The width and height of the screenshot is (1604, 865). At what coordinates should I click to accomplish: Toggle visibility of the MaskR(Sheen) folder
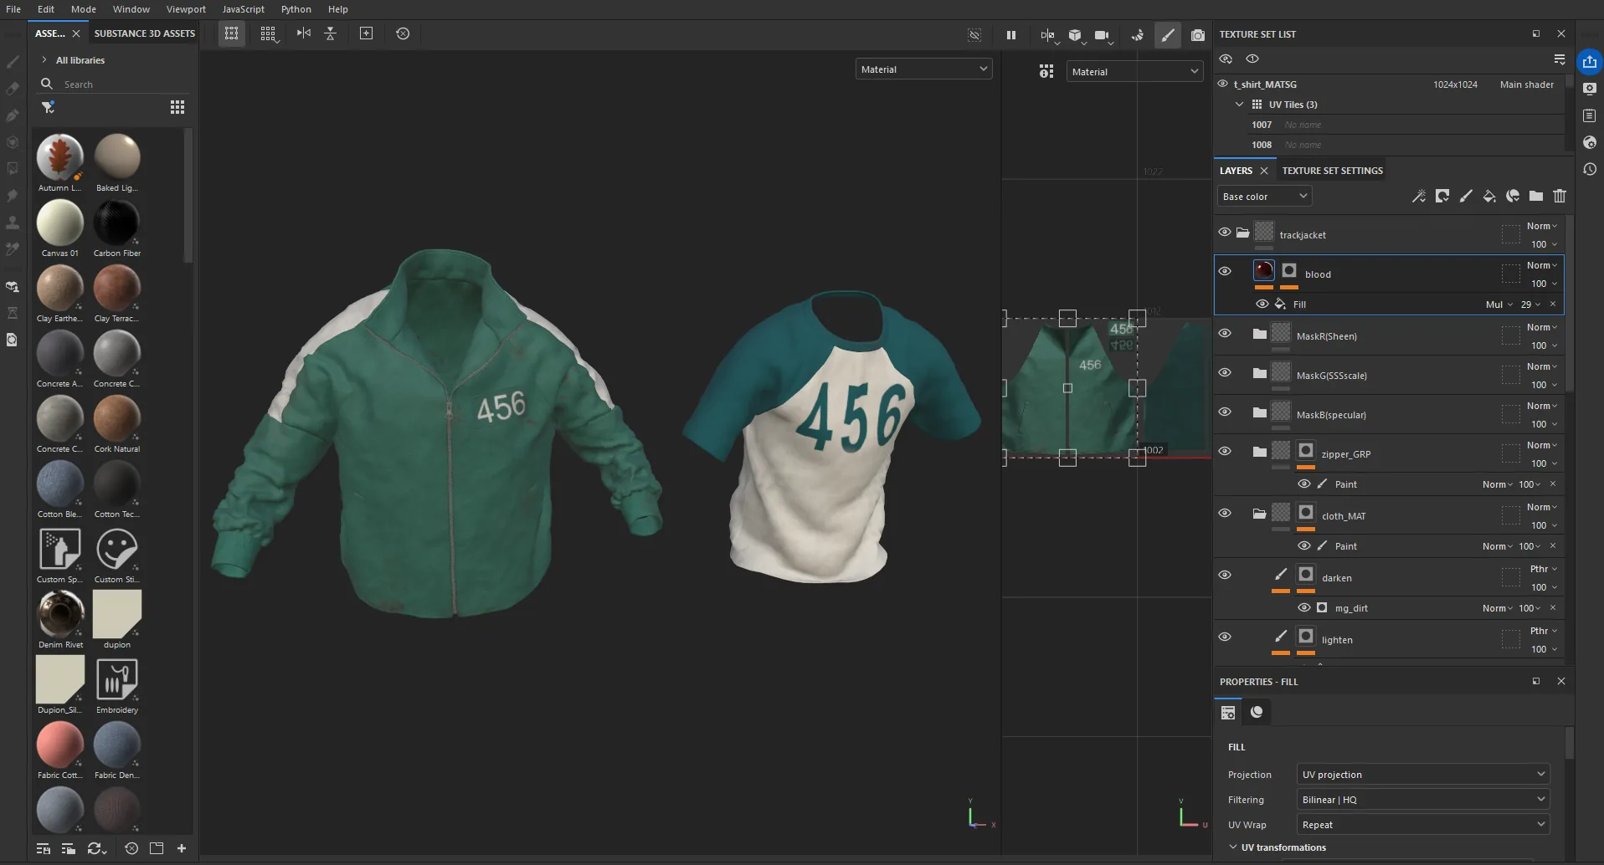pyautogui.click(x=1225, y=334)
